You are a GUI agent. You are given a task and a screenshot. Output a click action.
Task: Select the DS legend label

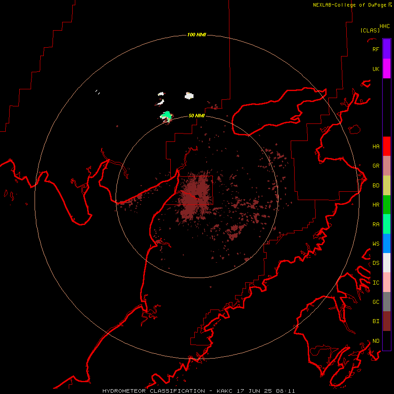[376, 263]
